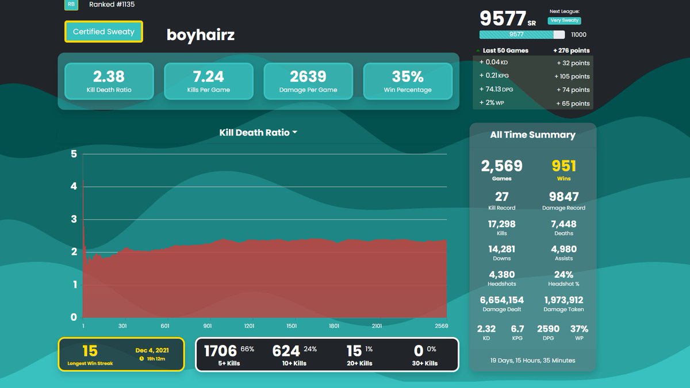Click the 1201 x-axis label
The height and width of the screenshot is (388, 690).
pos(250,325)
